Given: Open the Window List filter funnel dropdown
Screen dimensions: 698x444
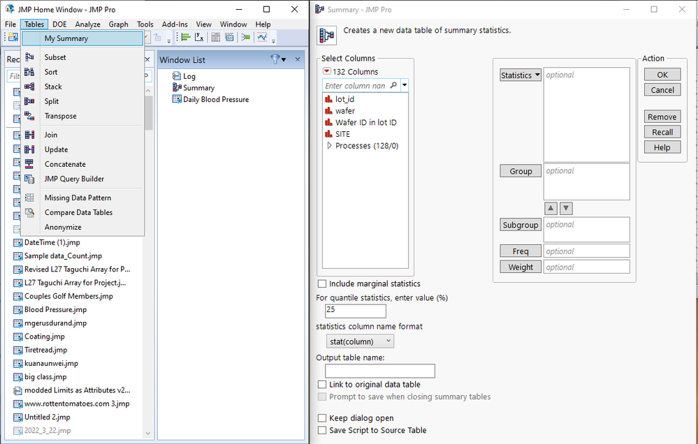Looking at the screenshot, I should [278, 59].
